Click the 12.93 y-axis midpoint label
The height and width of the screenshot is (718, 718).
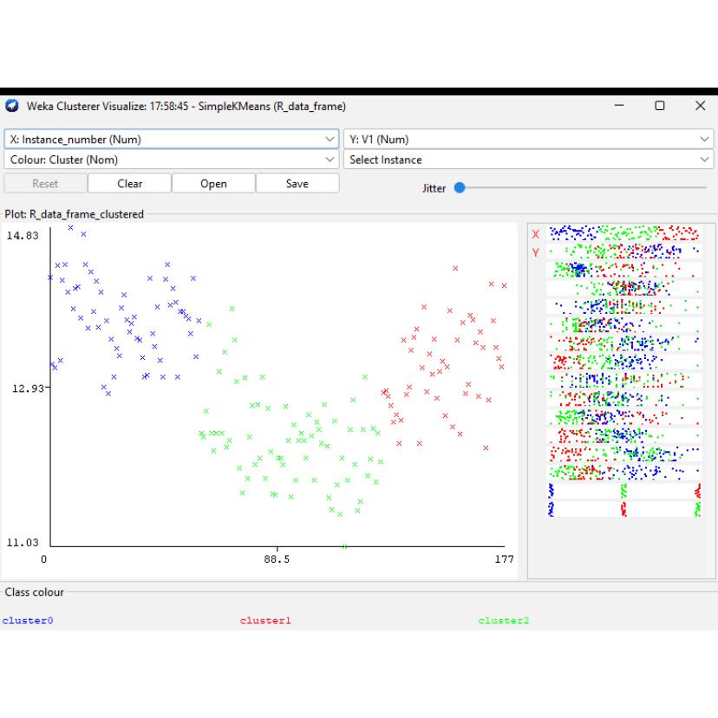[28, 388]
